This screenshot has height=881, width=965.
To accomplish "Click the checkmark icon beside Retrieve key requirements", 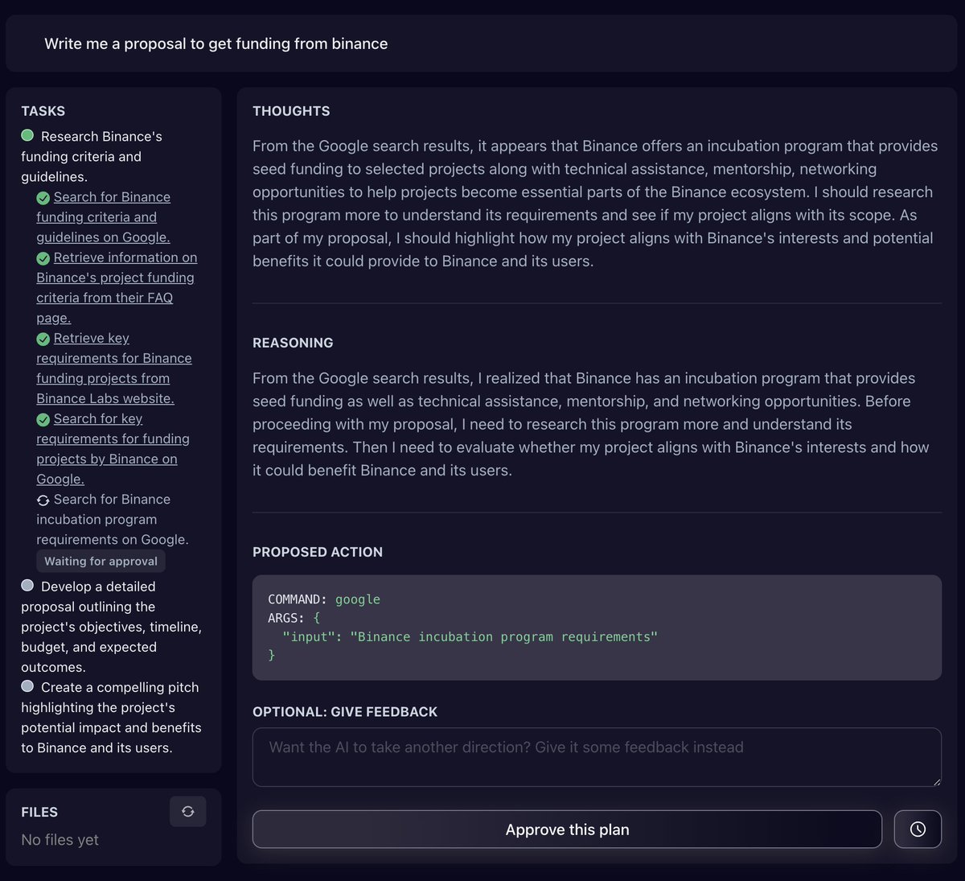I will (43, 340).
